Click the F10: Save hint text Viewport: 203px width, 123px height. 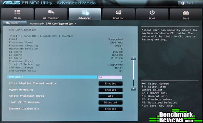pyautogui.click(x=149, y=106)
